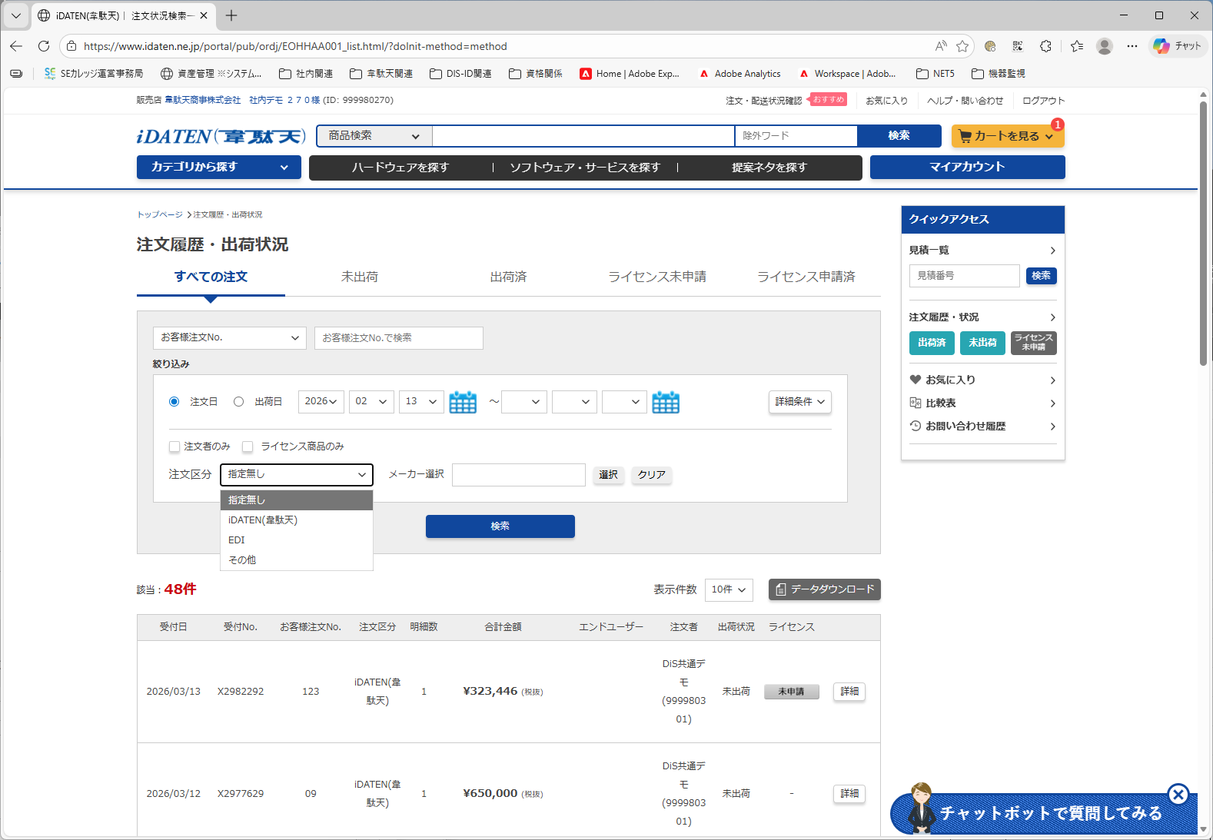Open the end date calendar picker
Screen dimensions: 1213x840
(666, 402)
